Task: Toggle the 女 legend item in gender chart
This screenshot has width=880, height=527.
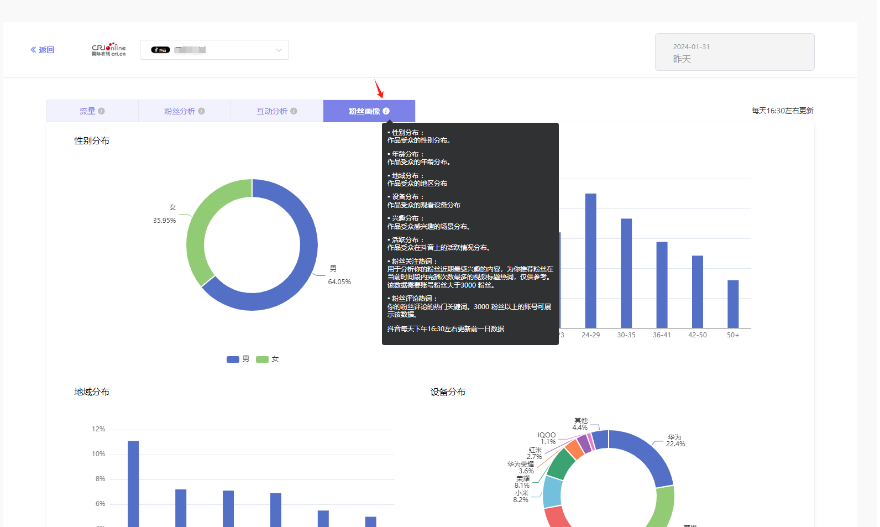Action: click(x=268, y=359)
